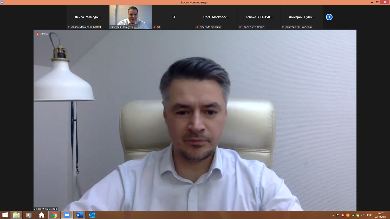Select the GT participant tile
390x219 pixels.
173,17
